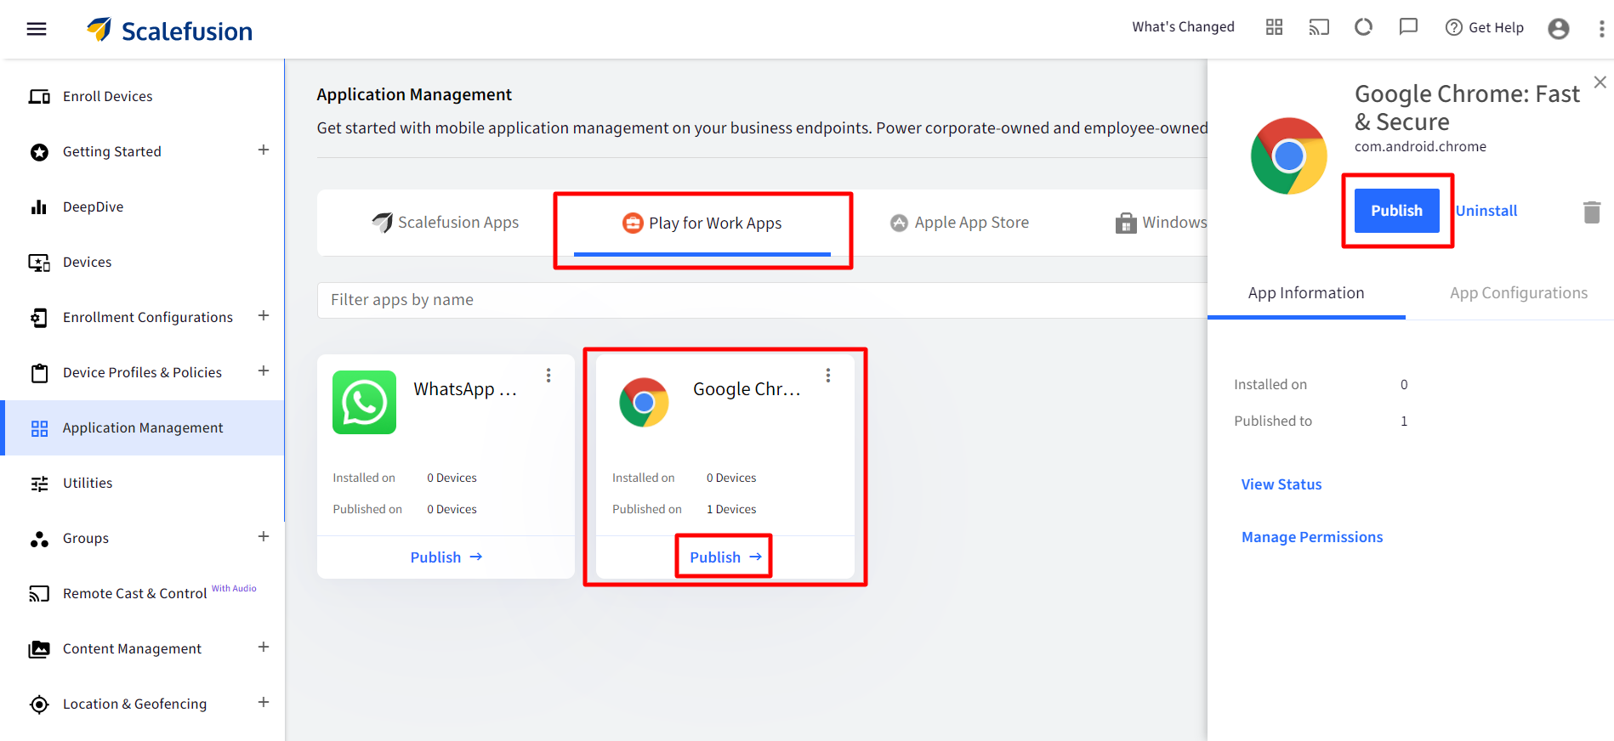Close the Google Chrome details panel
Viewport: 1614px width, 741px height.
pos(1600,82)
